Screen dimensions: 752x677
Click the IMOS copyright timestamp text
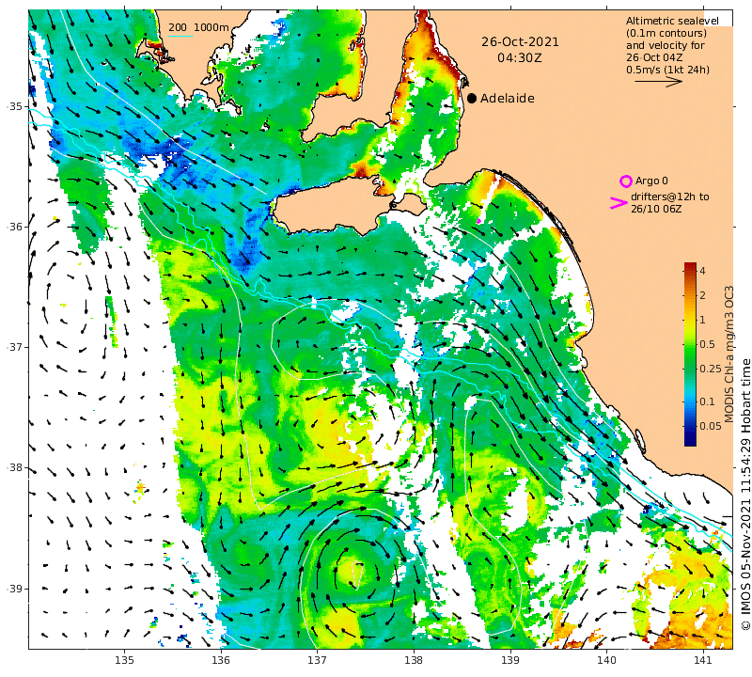(x=745, y=495)
